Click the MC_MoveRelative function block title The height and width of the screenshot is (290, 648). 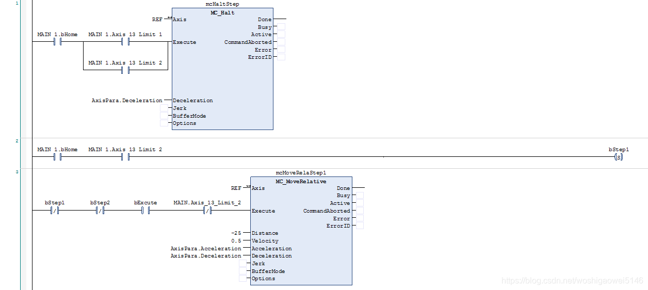point(301,181)
